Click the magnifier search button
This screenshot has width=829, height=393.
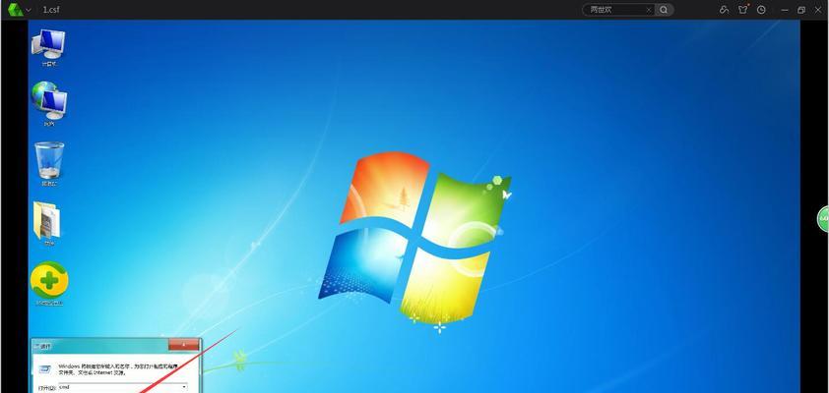664,10
